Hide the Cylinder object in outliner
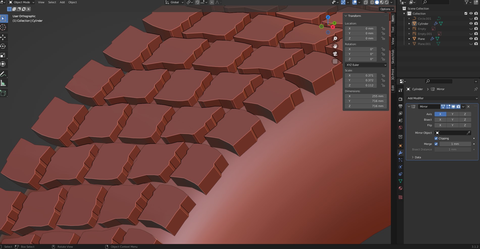The height and width of the screenshot is (249, 480). 471,23
